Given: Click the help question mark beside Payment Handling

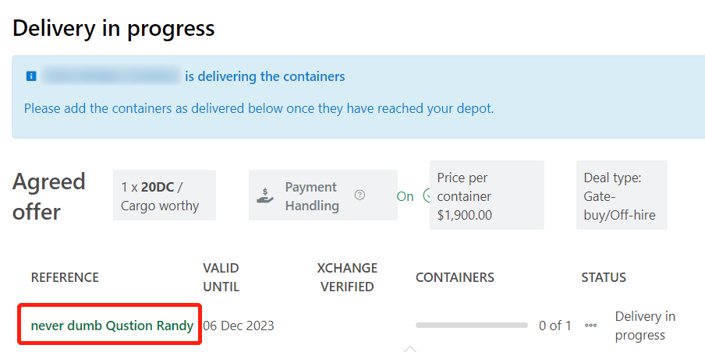Looking at the screenshot, I should click(360, 195).
